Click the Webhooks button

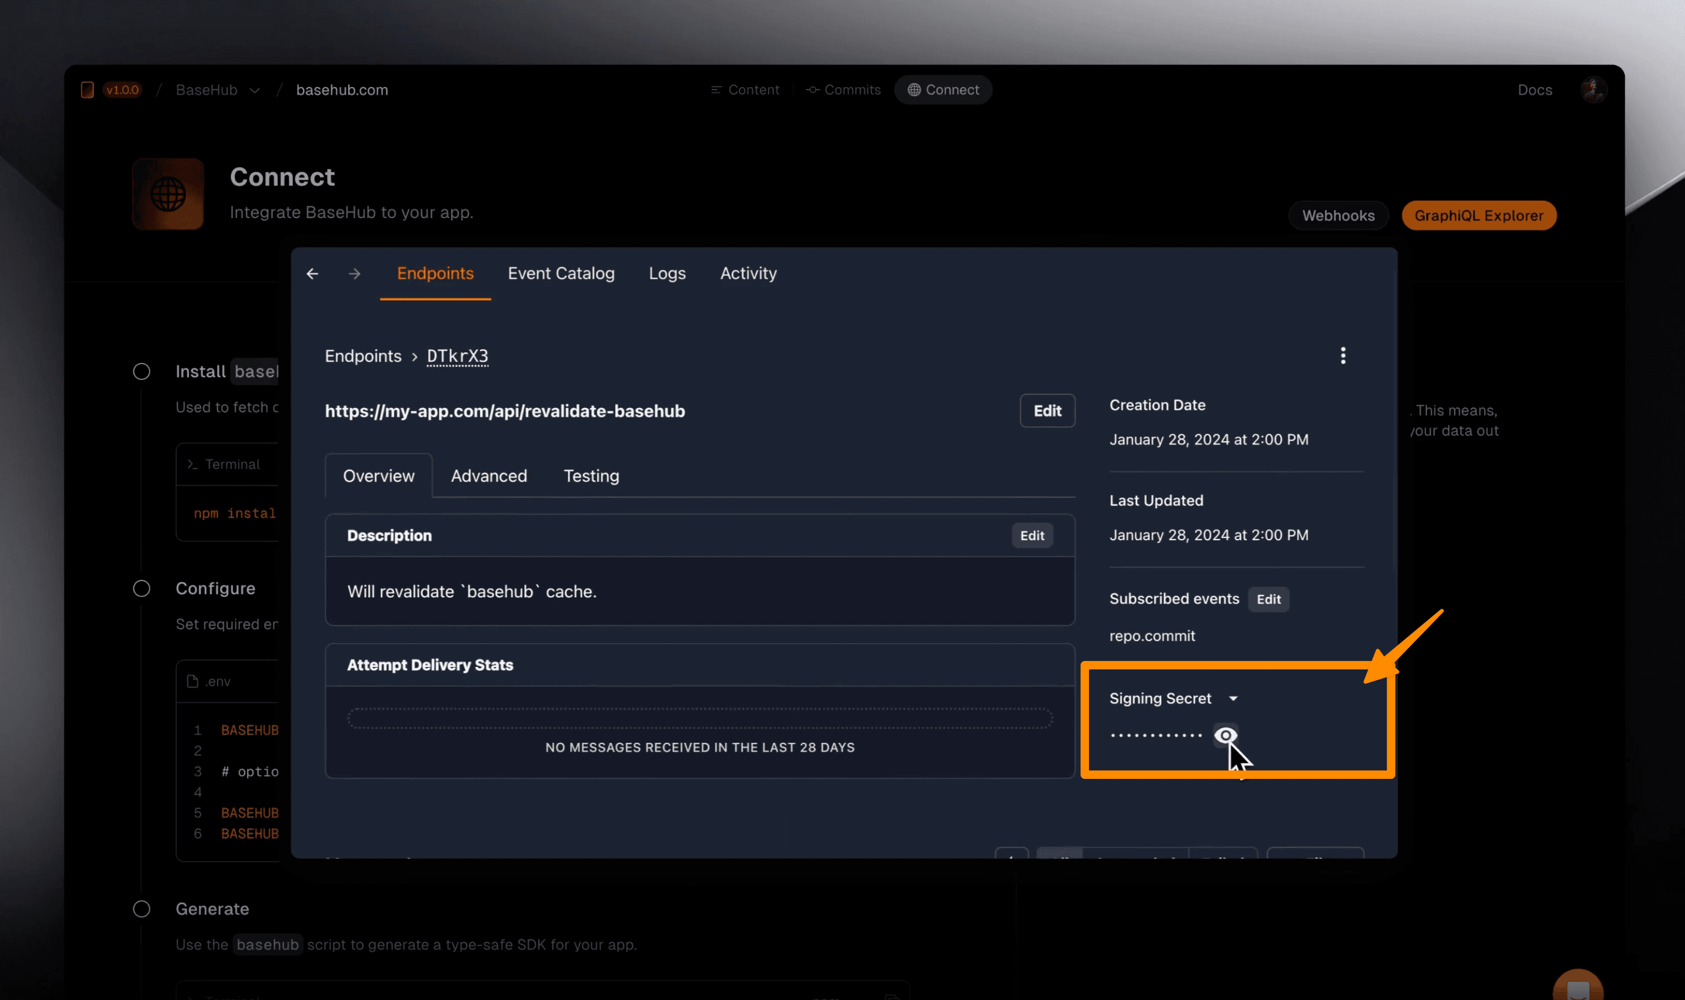point(1338,216)
